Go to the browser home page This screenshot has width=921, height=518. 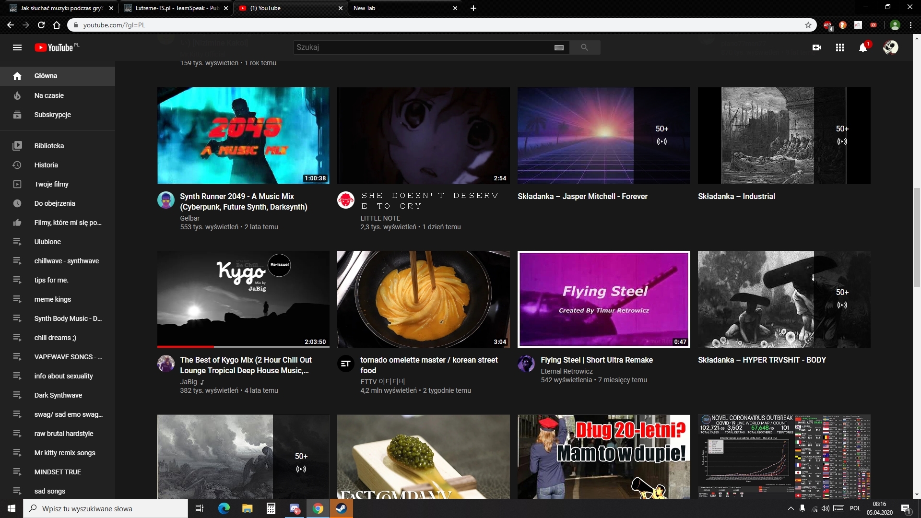pyautogui.click(x=57, y=25)
